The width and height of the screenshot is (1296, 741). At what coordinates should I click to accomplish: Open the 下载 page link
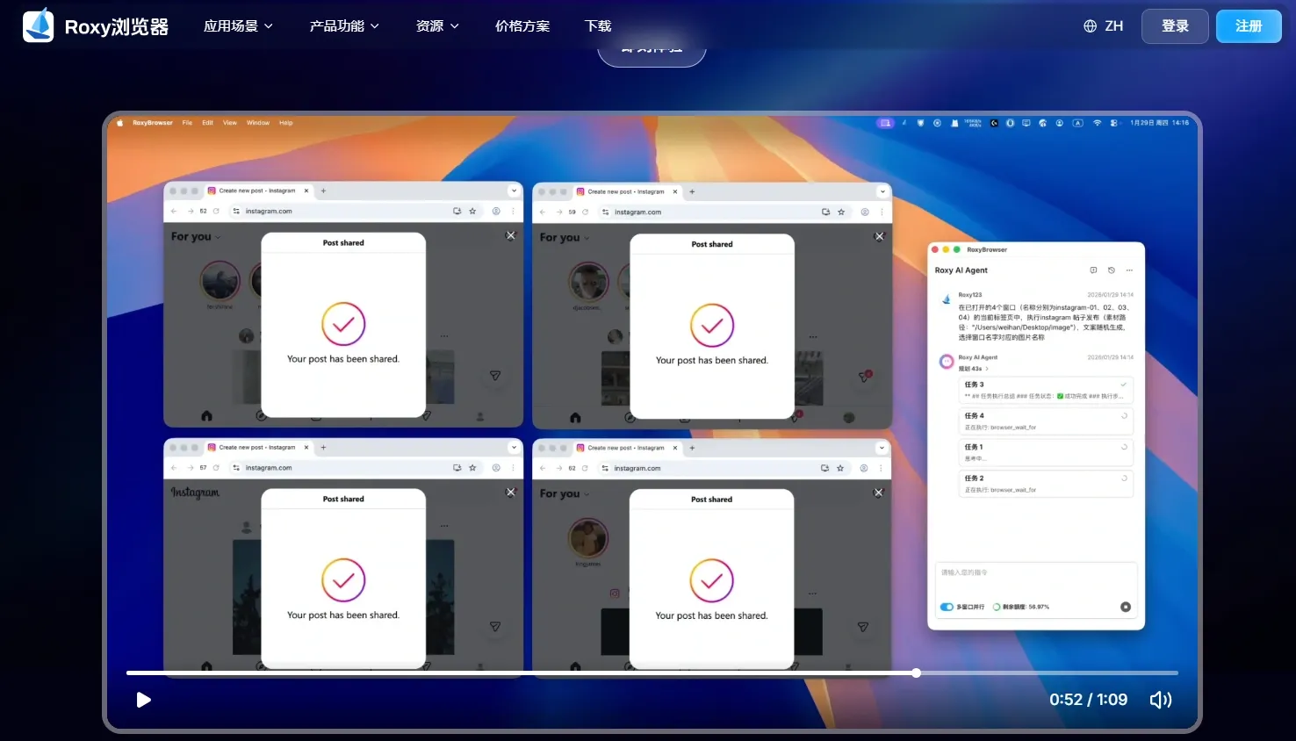click(x=598, y=26)
